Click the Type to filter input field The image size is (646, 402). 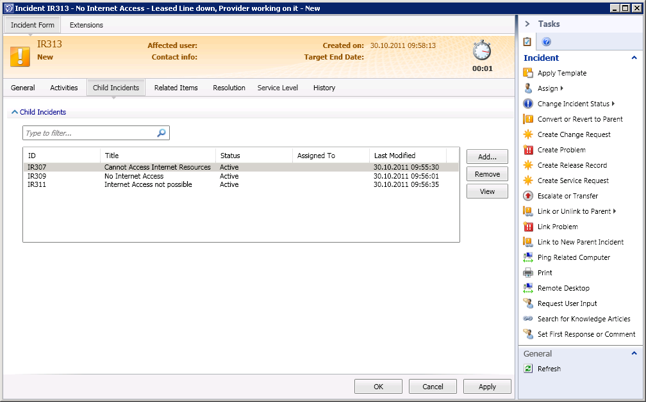pyautogui.click(x=90, y=133)
